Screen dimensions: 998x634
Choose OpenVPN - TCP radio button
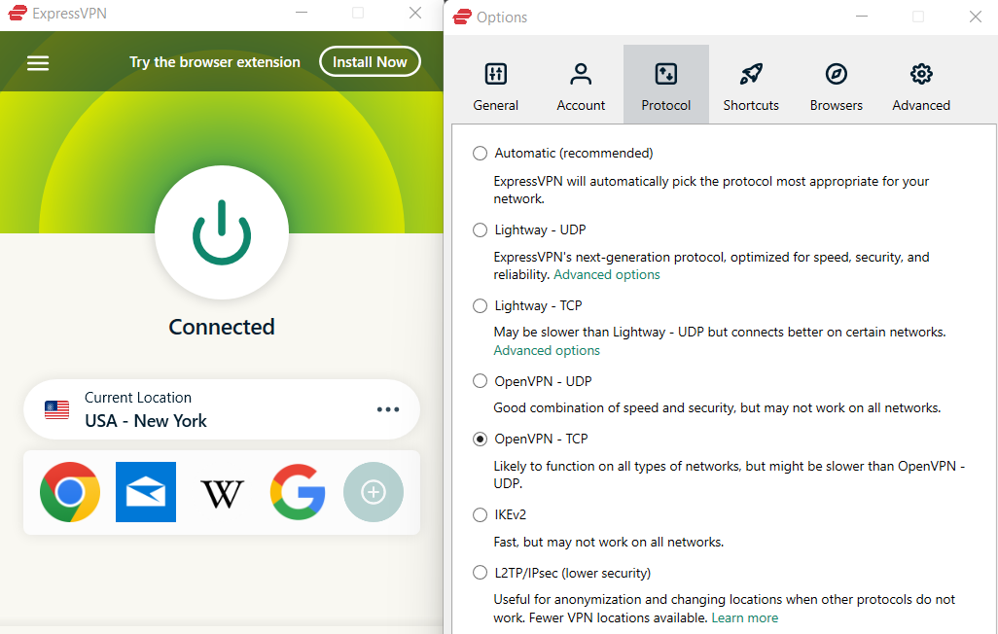pos(480,440)
